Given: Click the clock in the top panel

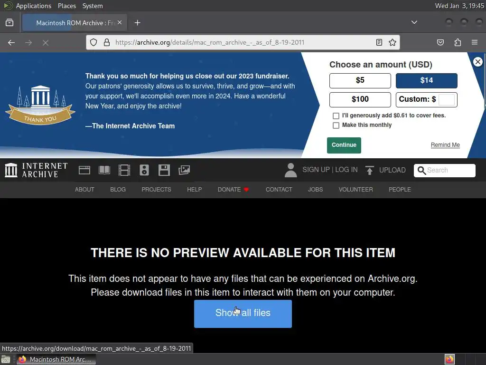Looking at the screenshot, I should tap(459, 6).
